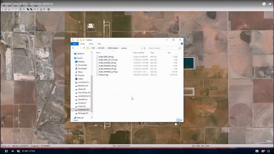Screen dimensions: 274x154
Task: Select This PC in navigation pane
Action: point(80,58)
